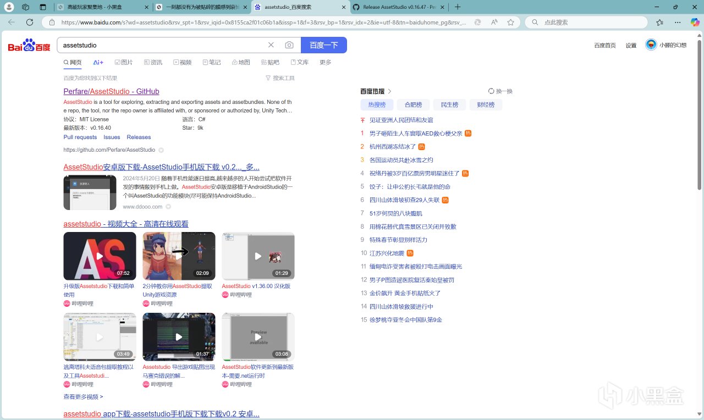This screenshot has width=704, height=420.
Task: Select the 地图 search tab
Action: point(241,63)
